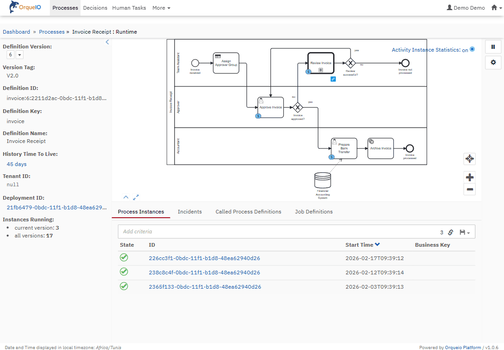Click the start time 2026-02-17T09:39:12
Image resolution: width=504 pixels, height=350 pixels.
pos(375,258)
